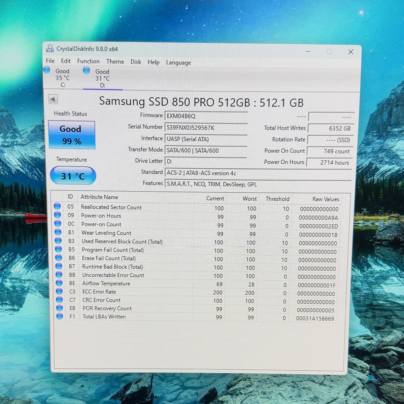Select the Reallocated Sector Count row text

(x=111, y=207)
